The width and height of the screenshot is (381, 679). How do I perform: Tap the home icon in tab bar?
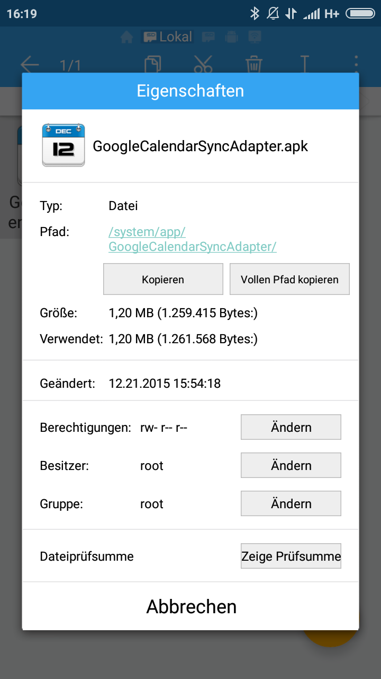click(x=126, y=37)
